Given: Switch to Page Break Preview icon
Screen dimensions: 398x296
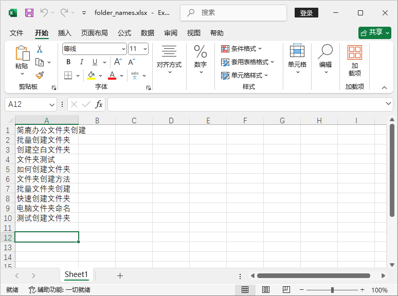Looking at the screenshot, I should 286,290.
